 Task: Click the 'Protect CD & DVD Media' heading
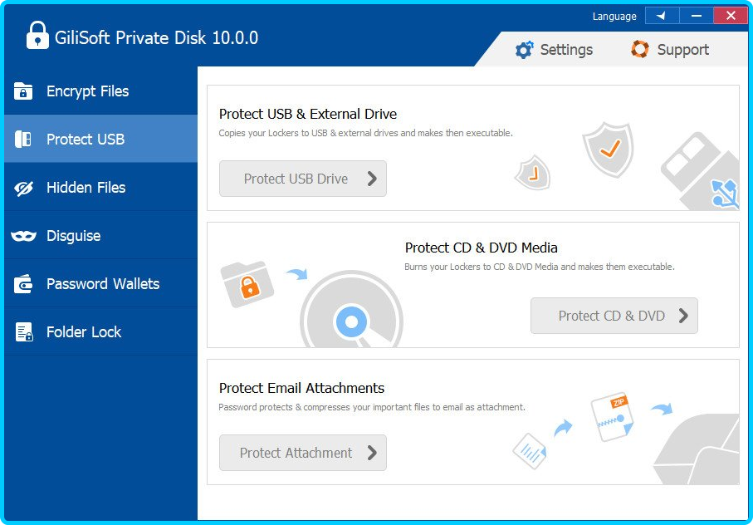click(x=482, y=248)
